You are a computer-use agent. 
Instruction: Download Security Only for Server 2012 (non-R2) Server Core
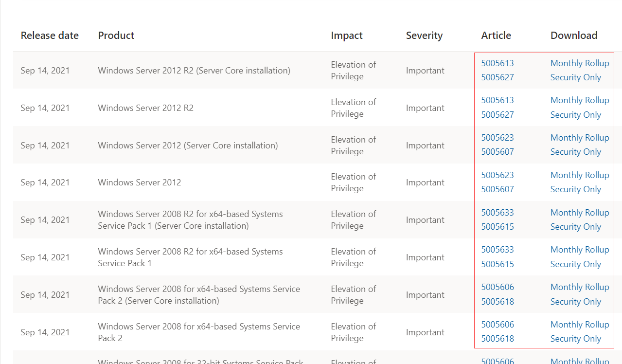[576, 152]
